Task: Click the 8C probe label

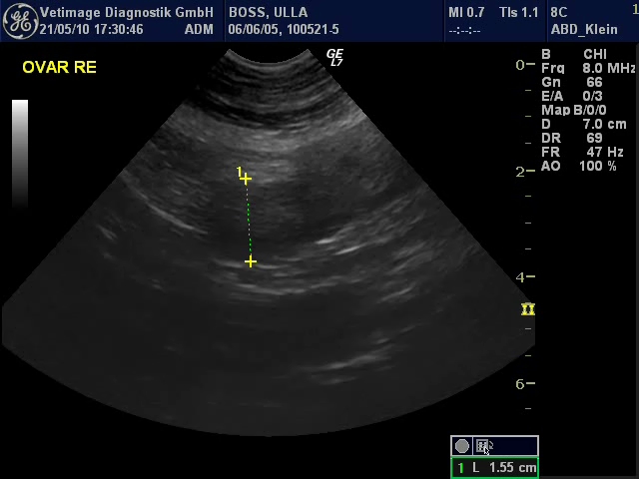Action: coord(559,12)
